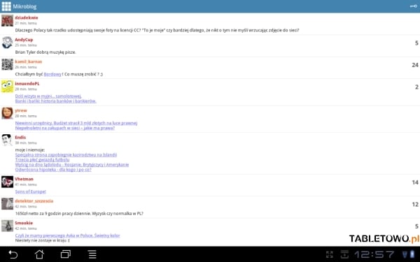This screenshot has height=262, width=420.
Task: Open the Vhetman username
Action: click(x=24, y=179)
